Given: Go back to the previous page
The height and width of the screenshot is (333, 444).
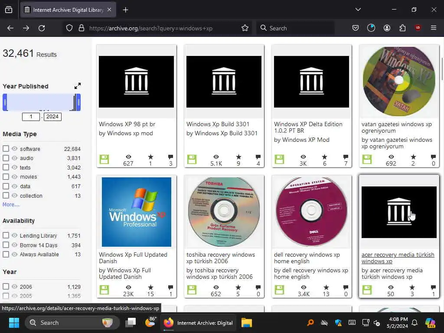Looking at the screenshot, I should (x=10, y=28).
